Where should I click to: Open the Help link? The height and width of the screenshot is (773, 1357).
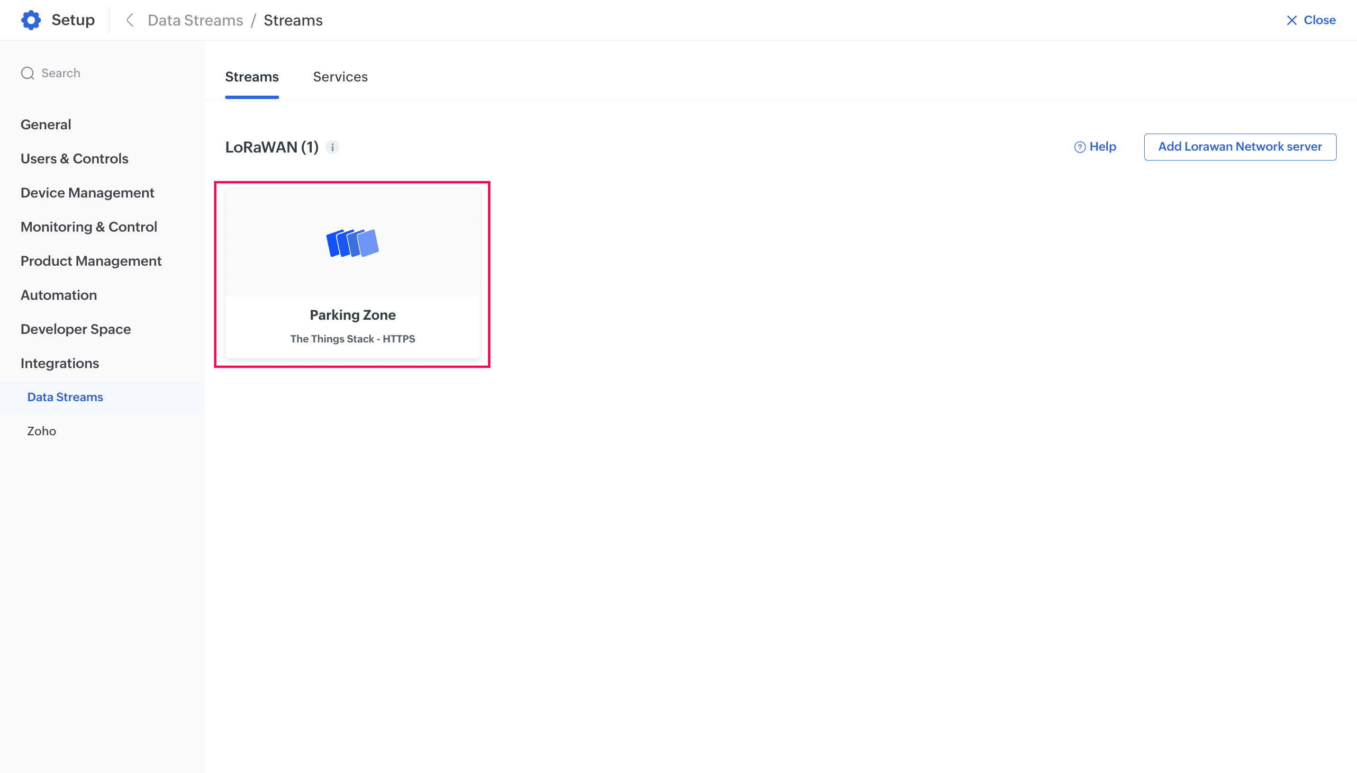coord(1103,146)
